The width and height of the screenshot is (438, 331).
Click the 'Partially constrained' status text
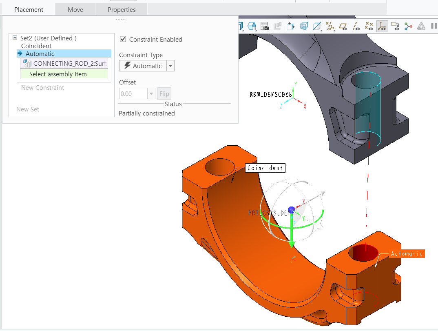click(147, 113)
